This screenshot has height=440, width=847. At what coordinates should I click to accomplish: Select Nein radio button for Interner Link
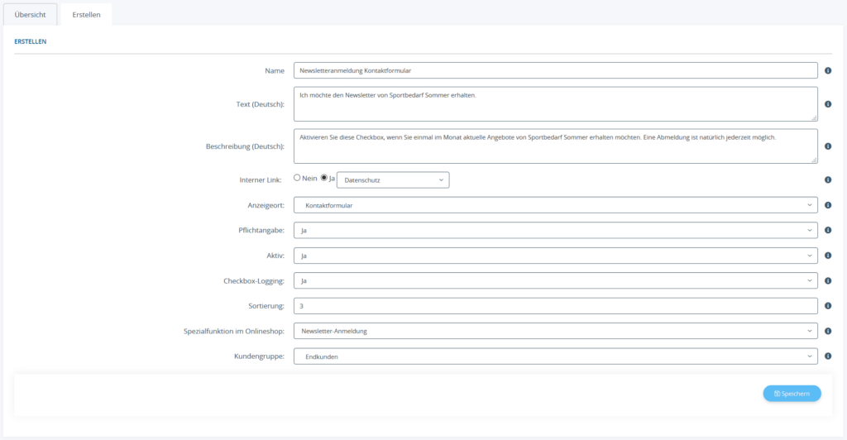pyautogui.click(x=298, y=179)
